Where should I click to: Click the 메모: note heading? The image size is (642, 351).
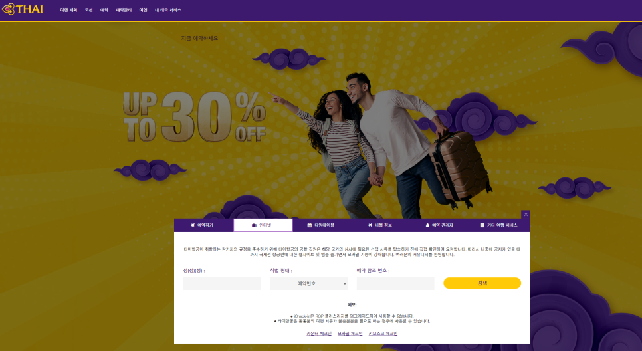(x=352, y=304)
